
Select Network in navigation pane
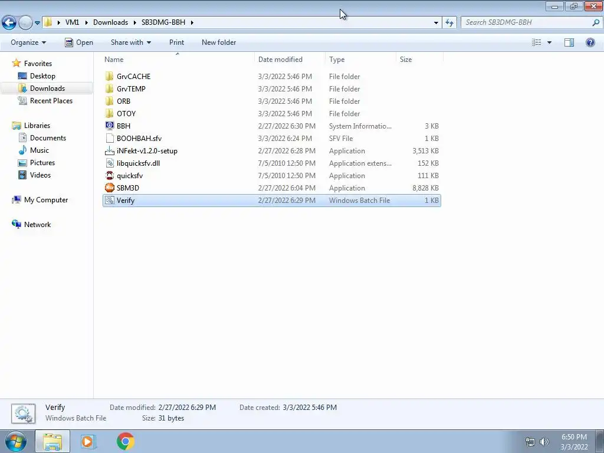pyautogui.click(x=37, y=225)
